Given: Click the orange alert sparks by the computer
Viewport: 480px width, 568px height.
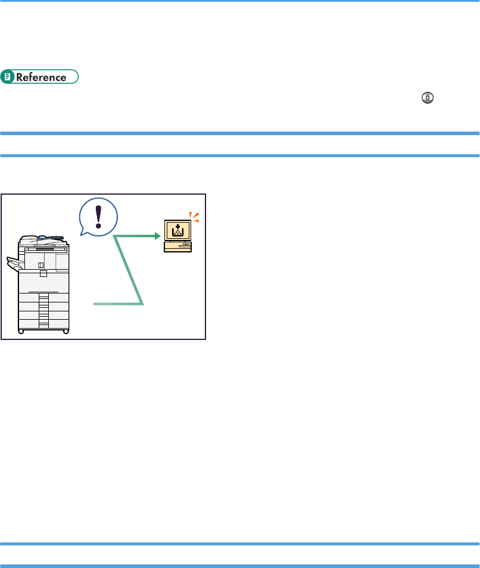Looking at the screenshot, I should 194,217.
